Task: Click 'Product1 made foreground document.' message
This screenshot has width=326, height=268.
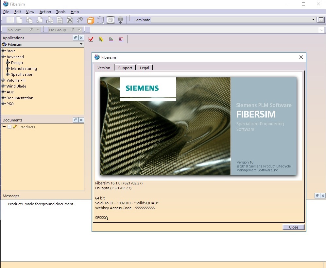Action: [x=41, y=204]
